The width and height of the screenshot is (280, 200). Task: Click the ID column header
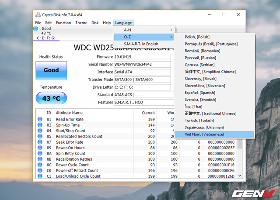(x=49, y=113)
